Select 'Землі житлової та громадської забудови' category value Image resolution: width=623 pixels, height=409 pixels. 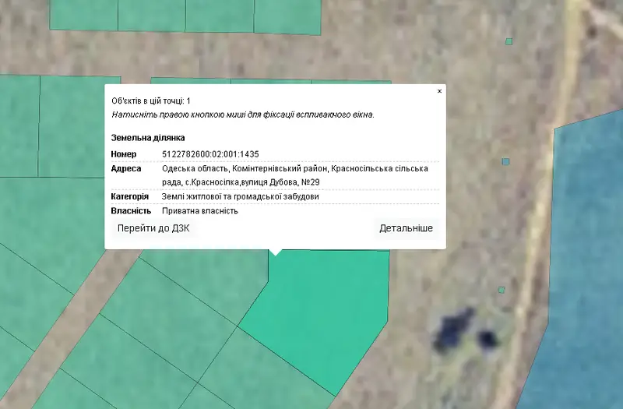pyautogui.click(x=240, y=196)
